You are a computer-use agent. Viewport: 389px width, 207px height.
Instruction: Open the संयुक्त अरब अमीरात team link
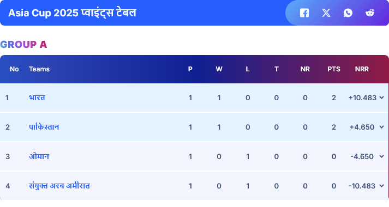tap(59, 186)
